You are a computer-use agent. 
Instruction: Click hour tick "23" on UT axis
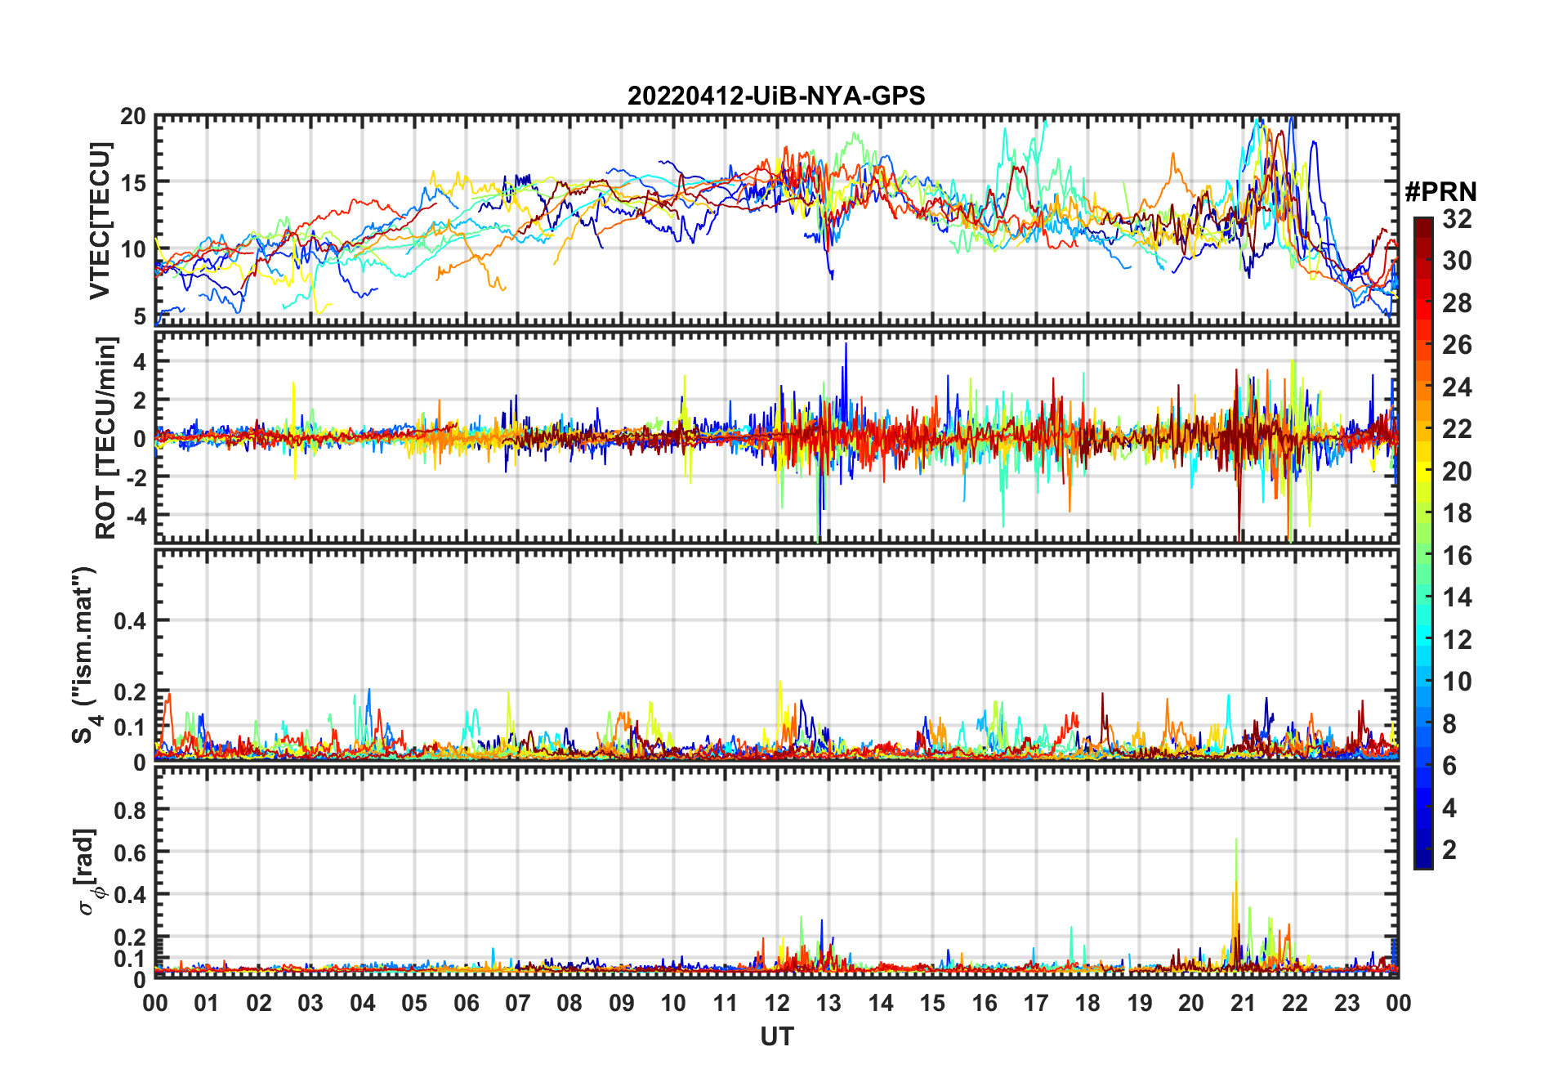[1346, 1003]
